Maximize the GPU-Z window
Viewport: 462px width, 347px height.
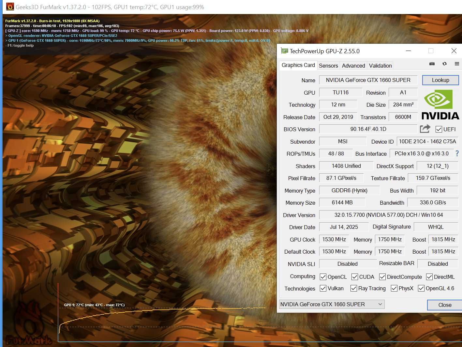click(431, 51)
